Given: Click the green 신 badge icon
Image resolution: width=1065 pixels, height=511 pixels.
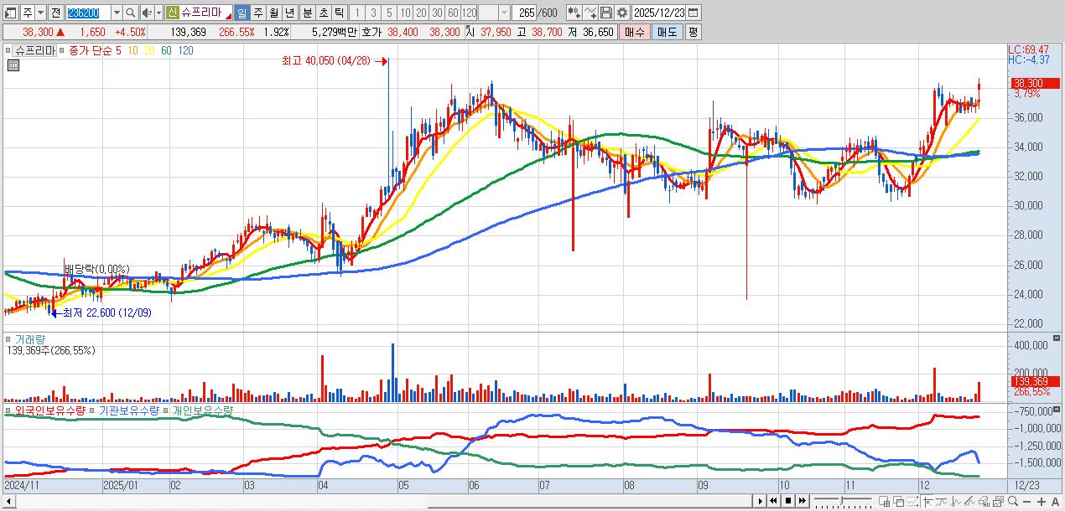Looking at the screenshot, I should tap(171, 13).
